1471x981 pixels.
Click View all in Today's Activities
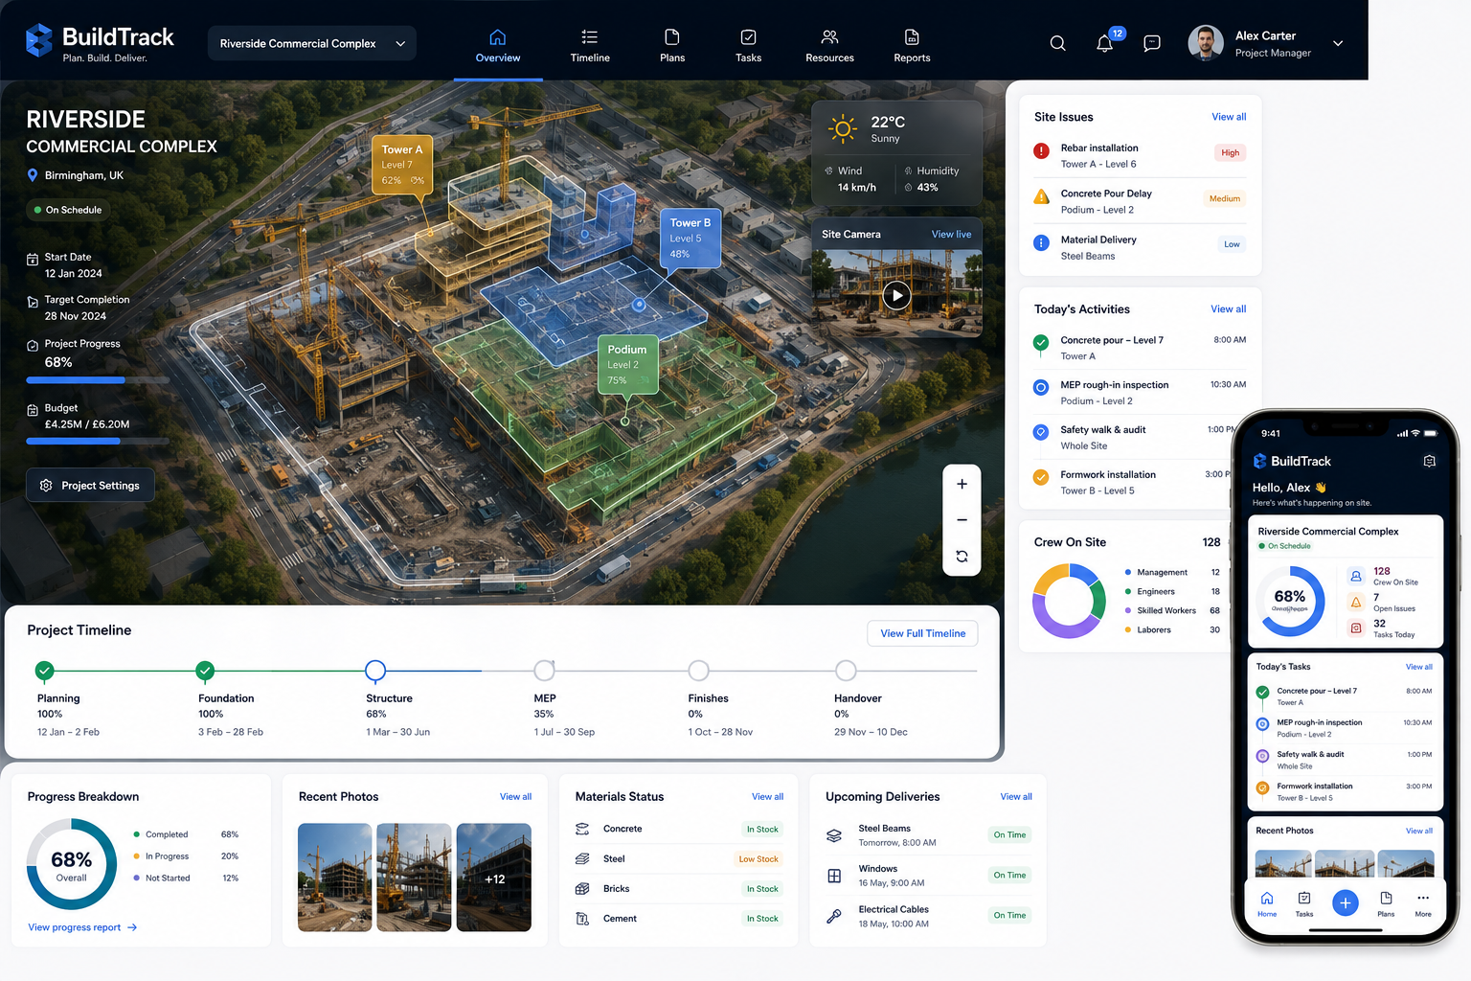[x=1228, y=308]
